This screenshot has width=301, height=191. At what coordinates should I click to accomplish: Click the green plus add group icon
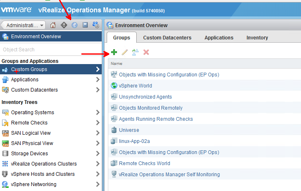coord(114,52)
